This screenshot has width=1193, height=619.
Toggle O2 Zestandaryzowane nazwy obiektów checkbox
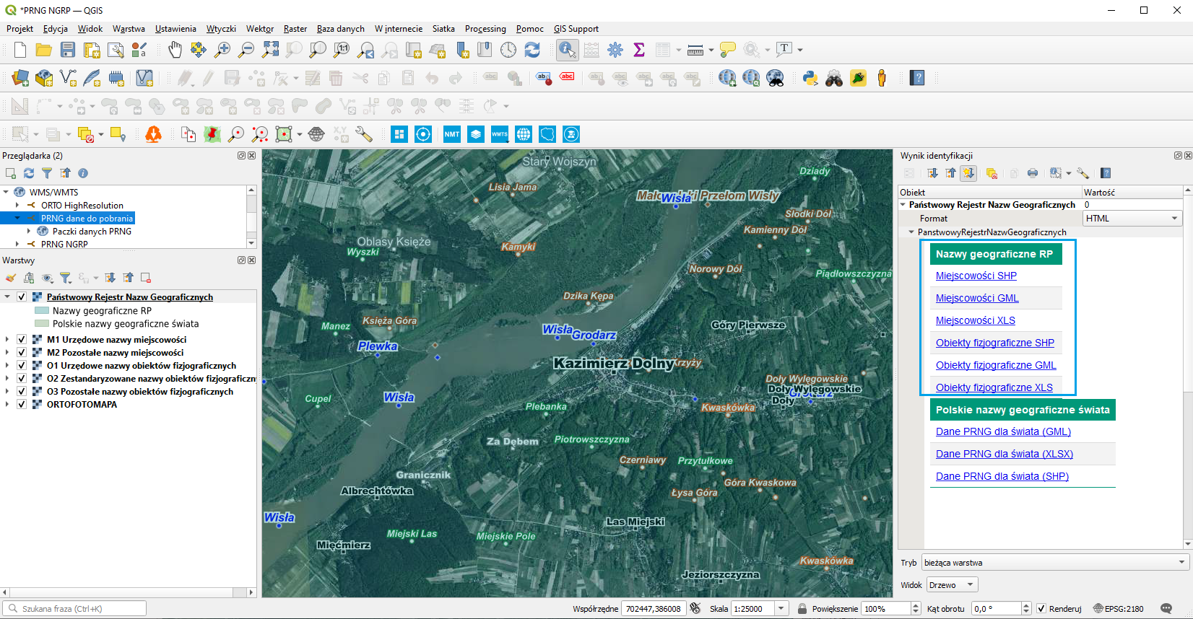(x=22, y=378)
